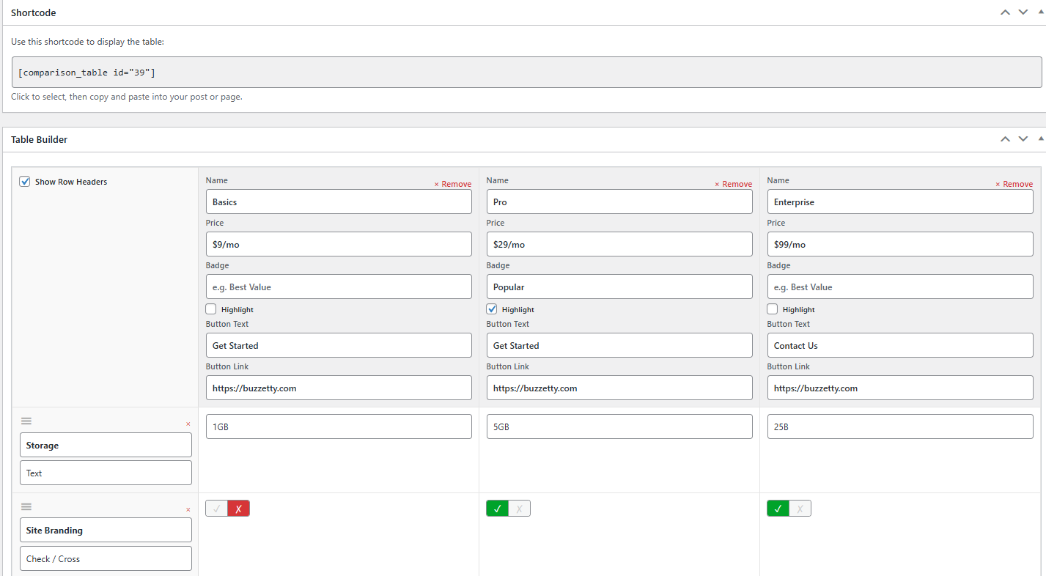Enable Highlight for the Enterprise column

pos(770,309)
